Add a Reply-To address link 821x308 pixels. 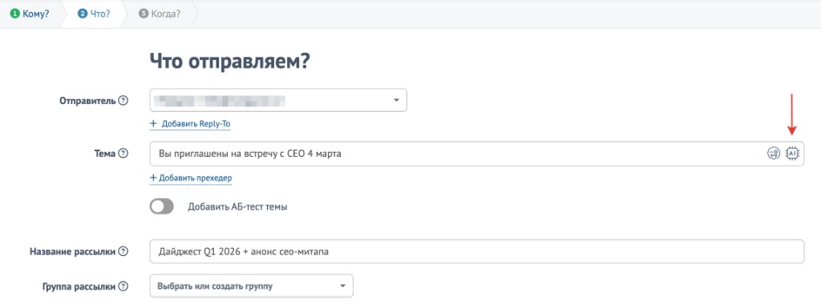click(190, 124)
